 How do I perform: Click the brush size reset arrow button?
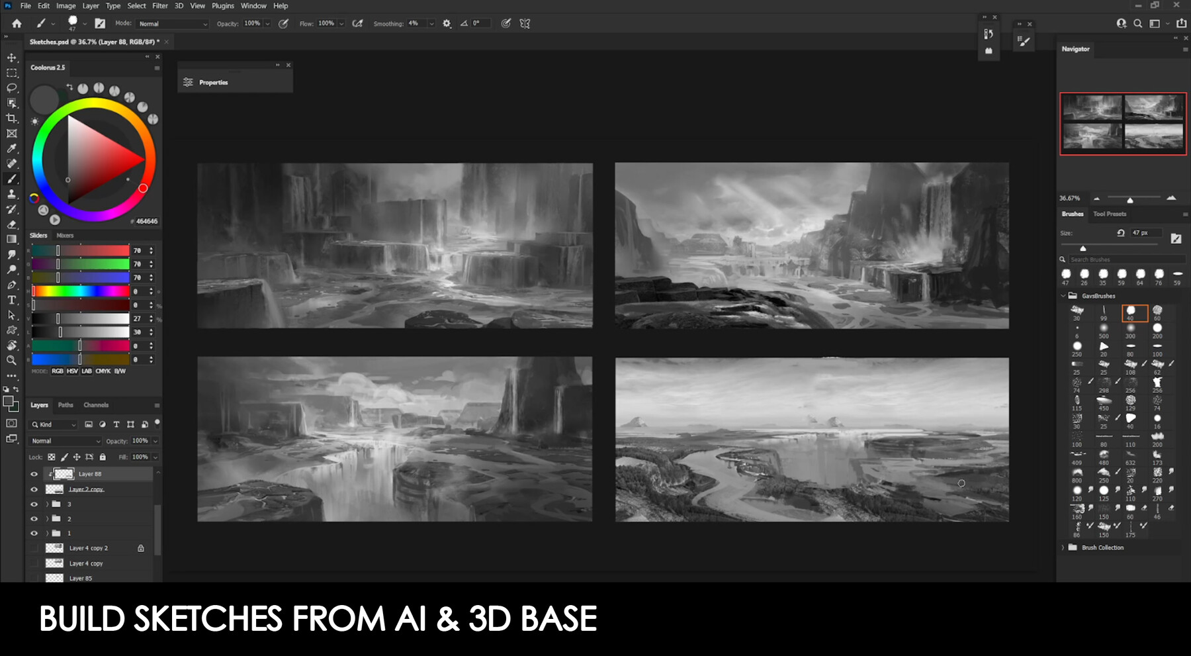tap(1120, 232)
